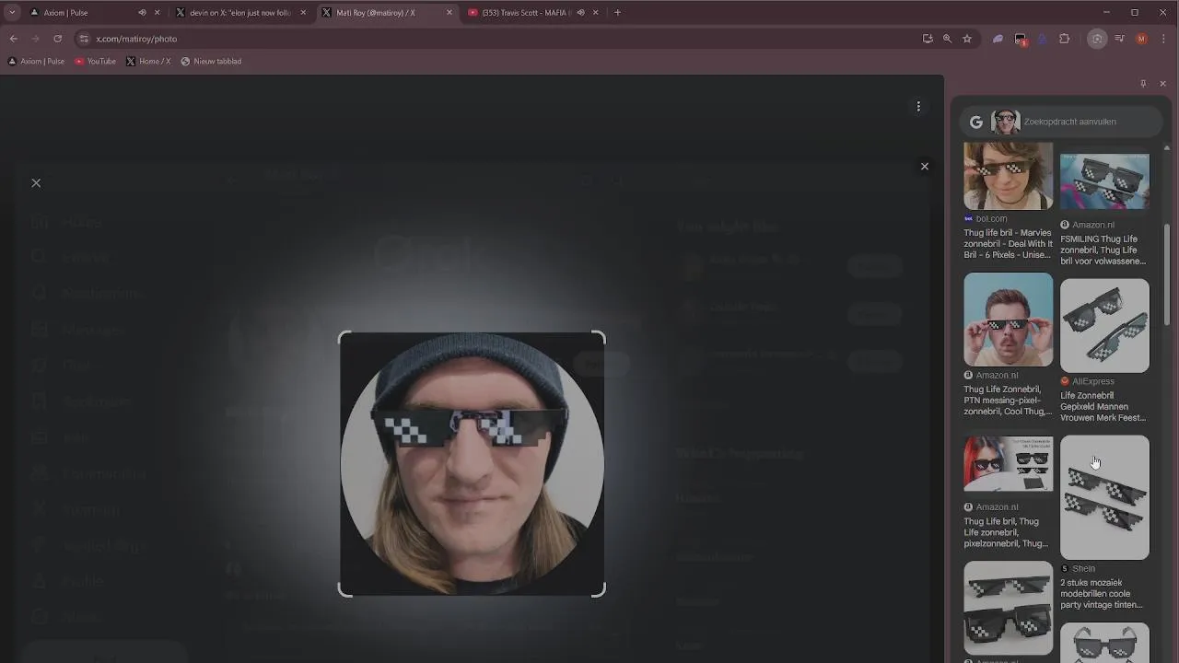Close the Axiom | Pulse tab
The width and height of the screenshot is (1179, 663).
pyautogui.click(x=157, y=13)
